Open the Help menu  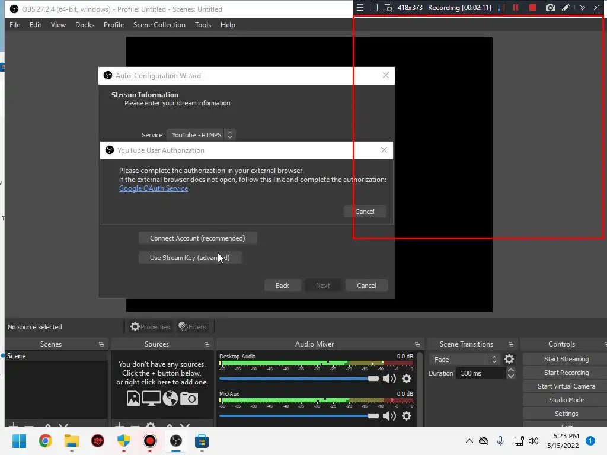[228, 25]
